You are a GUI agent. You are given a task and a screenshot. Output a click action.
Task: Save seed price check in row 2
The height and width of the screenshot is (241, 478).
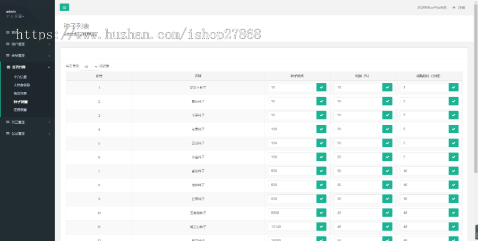[321, 101]
